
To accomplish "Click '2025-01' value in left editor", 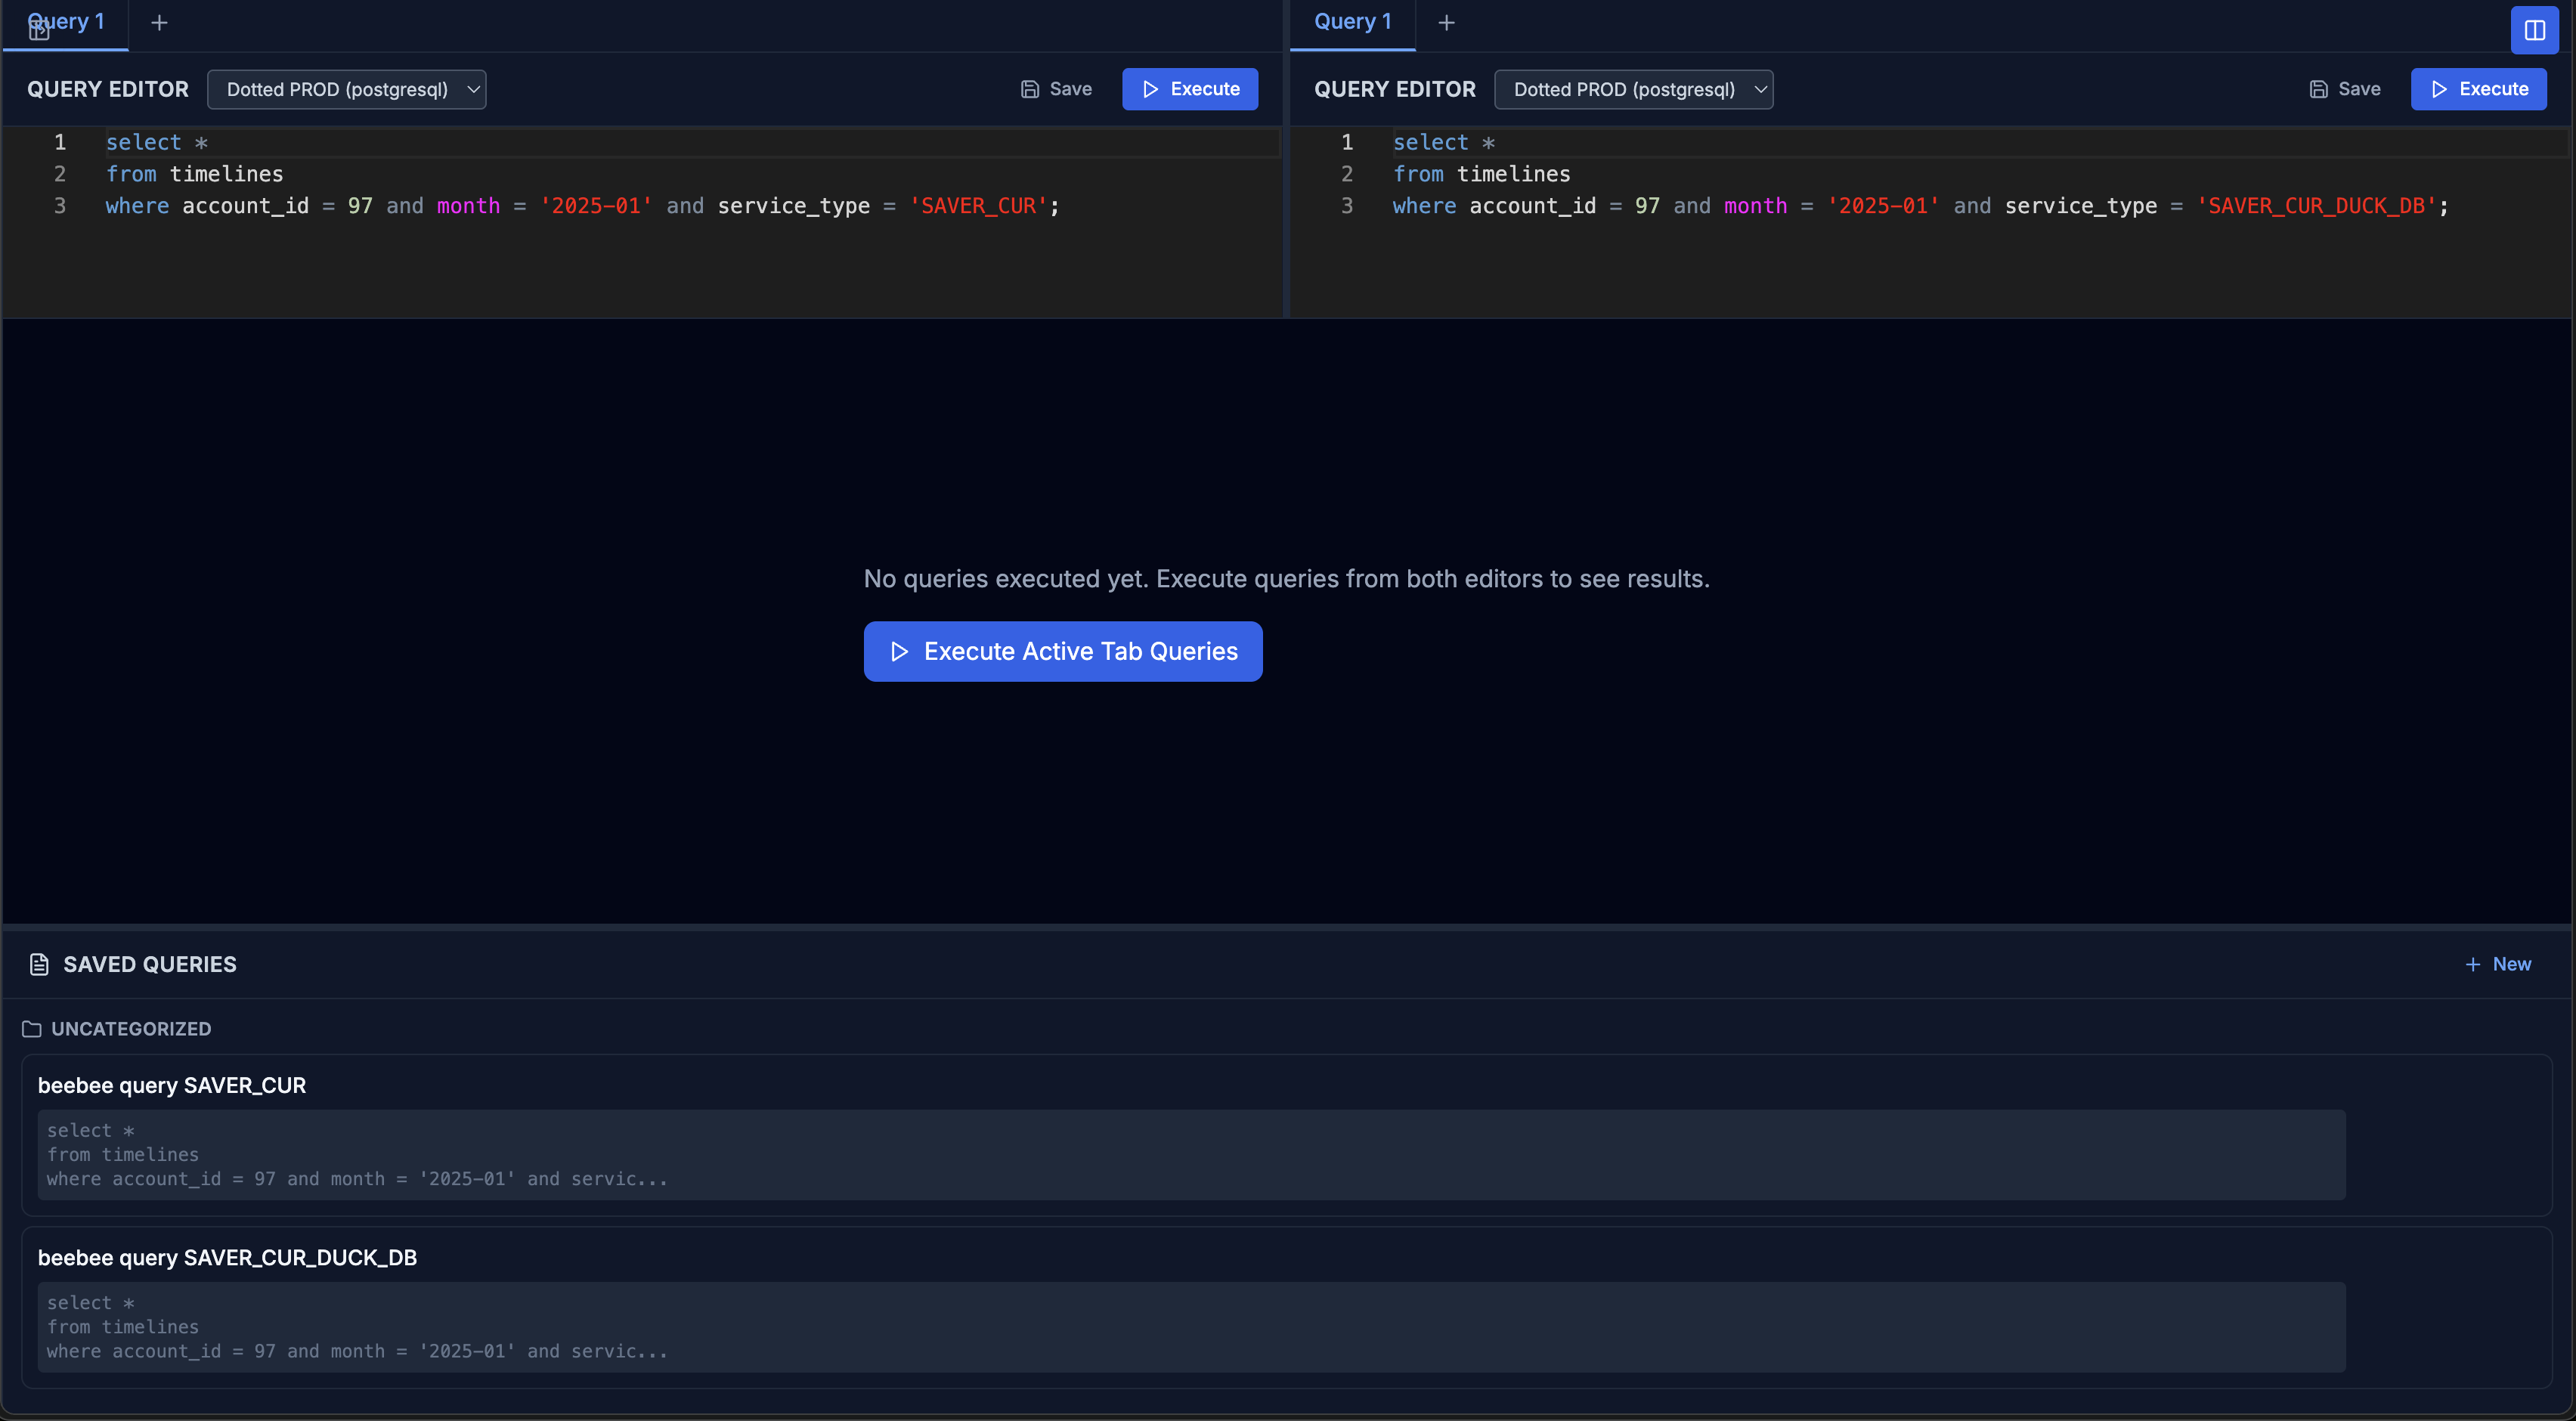I will pos(596,206).
